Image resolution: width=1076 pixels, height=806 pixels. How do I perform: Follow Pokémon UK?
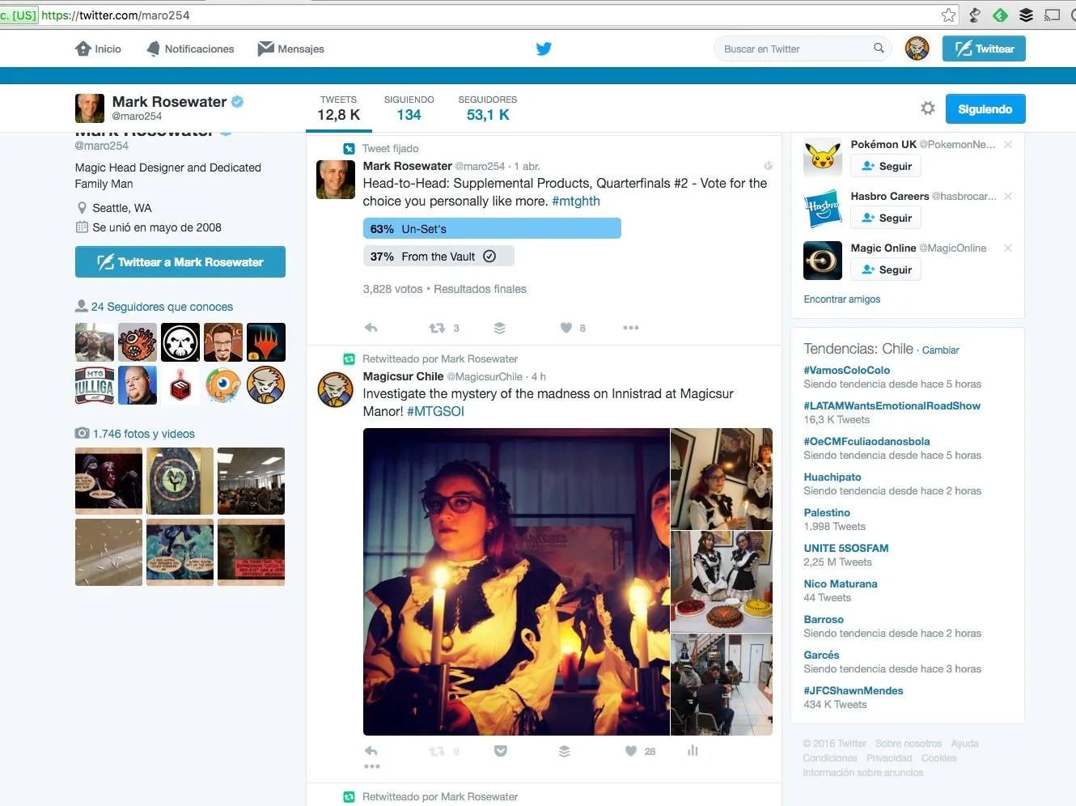[x=886, y=166]
